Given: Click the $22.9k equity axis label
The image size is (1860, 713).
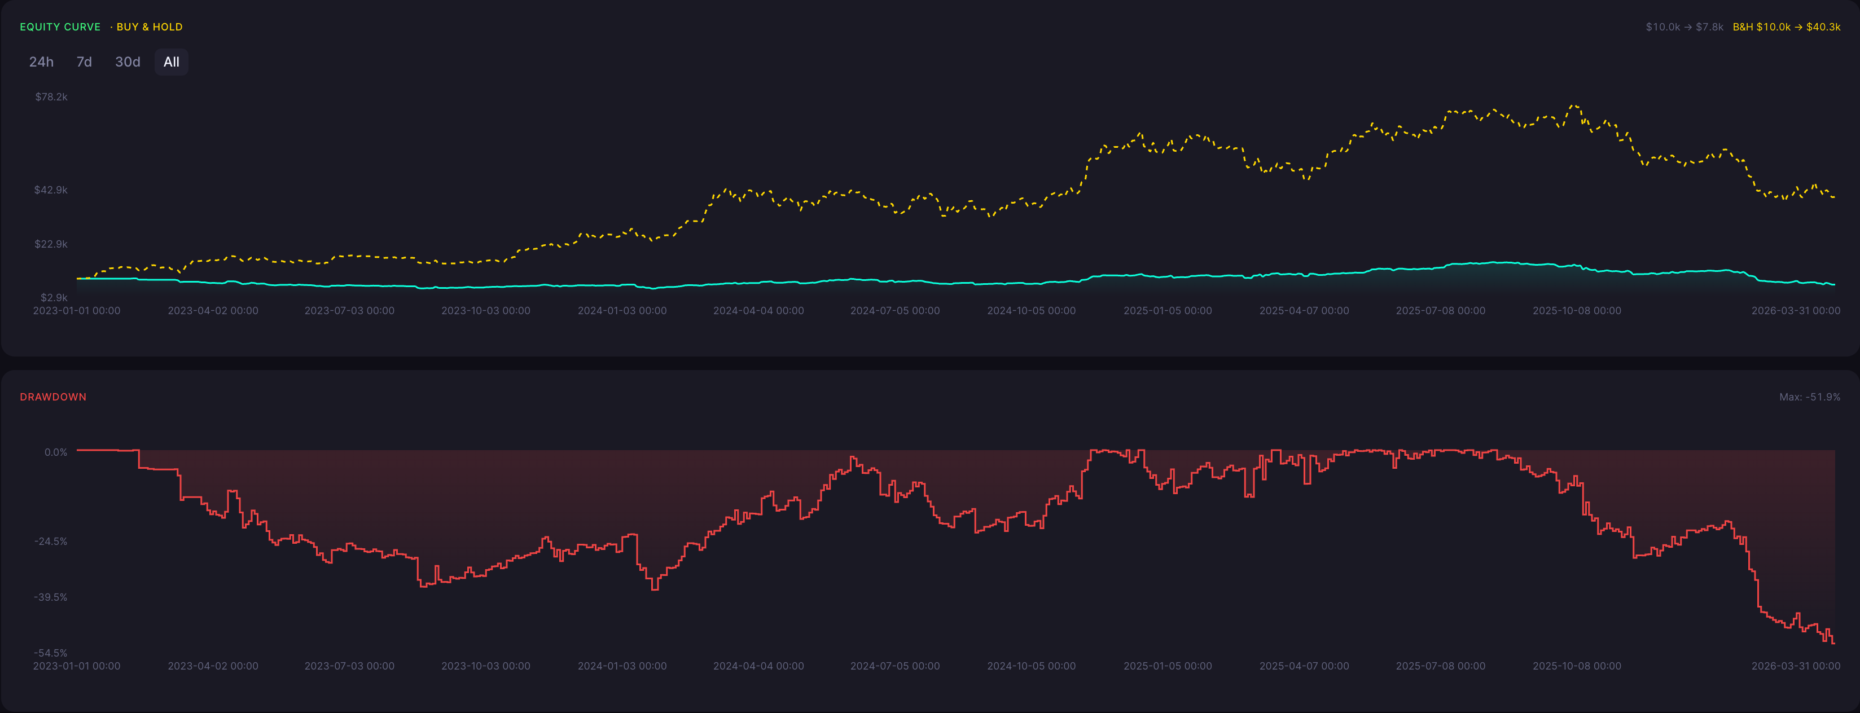Looking at the screenshot, I should [51, 244].
